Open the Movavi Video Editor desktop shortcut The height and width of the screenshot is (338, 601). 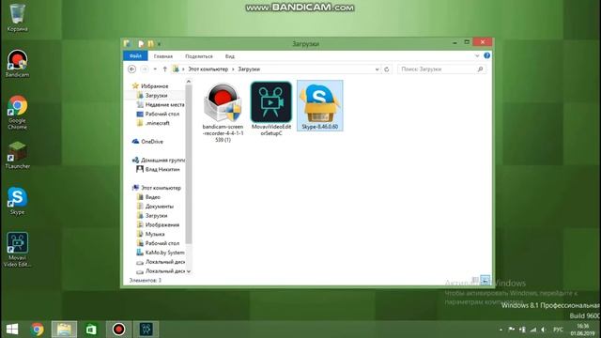17,250
